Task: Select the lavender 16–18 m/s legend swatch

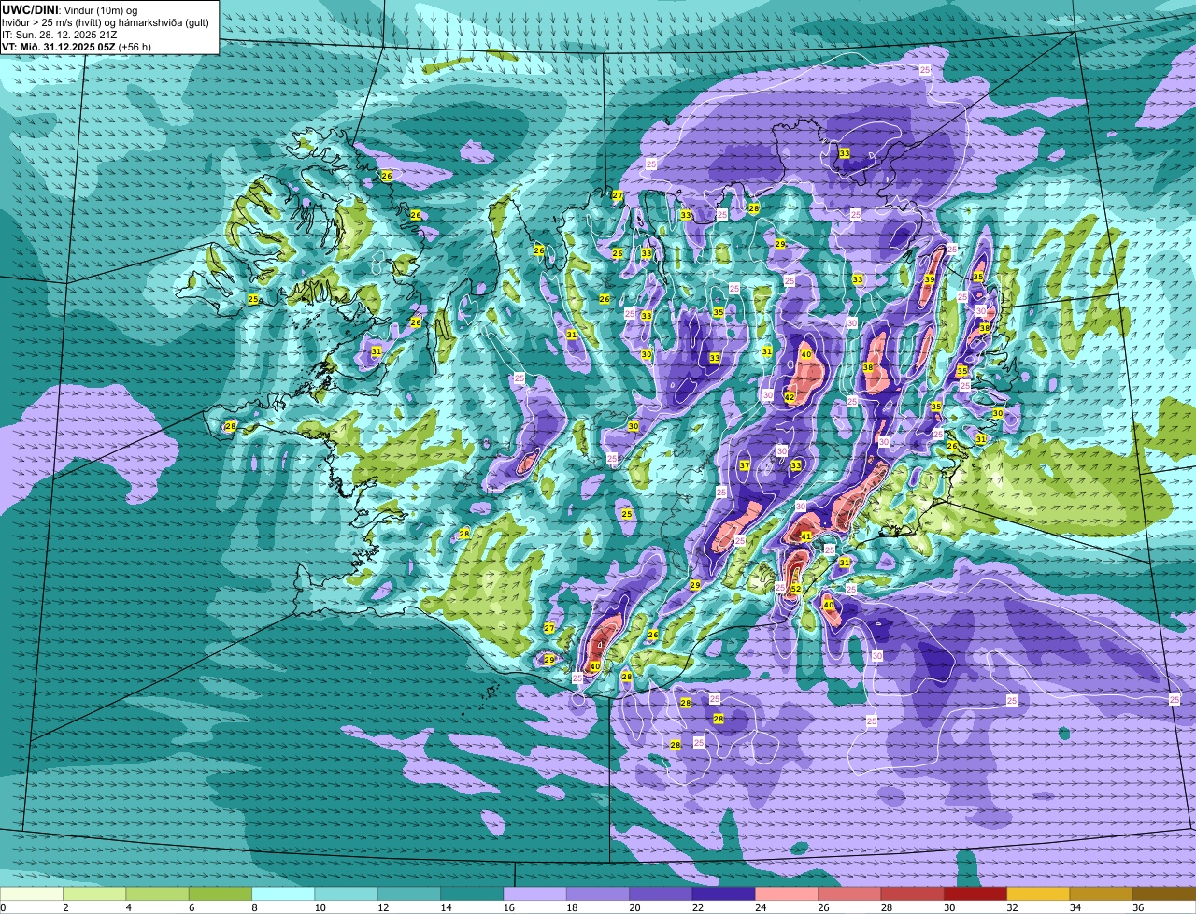Action: pyautogui.click(x=534, y=894)
